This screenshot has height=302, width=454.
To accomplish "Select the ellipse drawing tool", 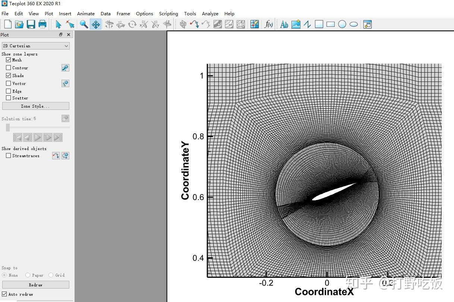I will pos(354,25).
